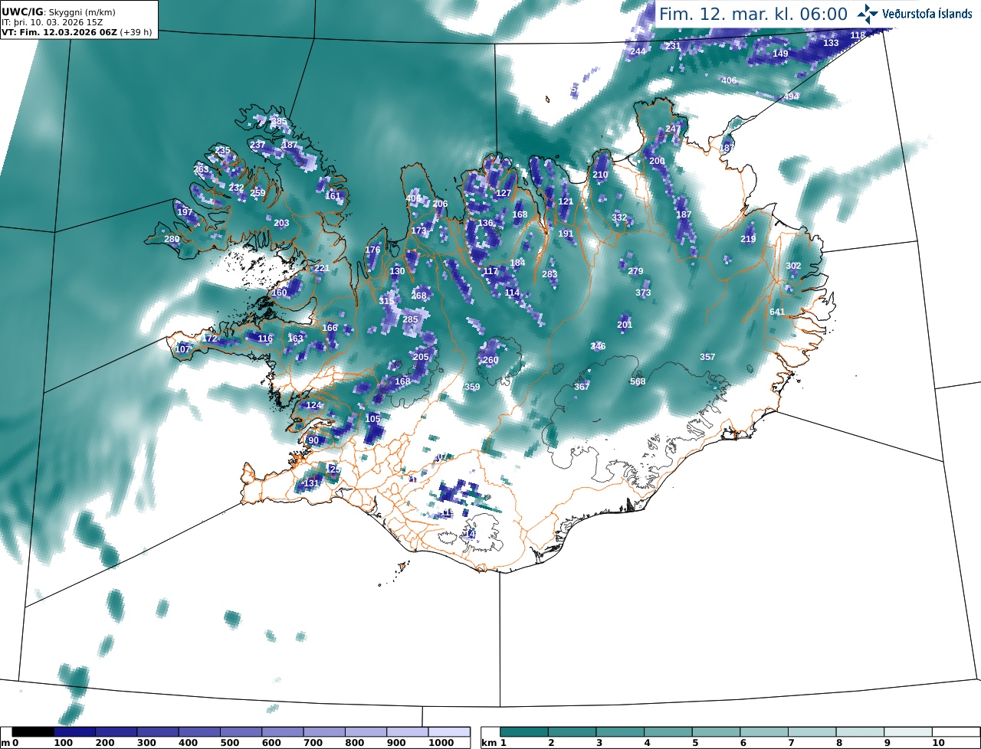Click the visibility value 131 on Reykjanes
Image resolution: width=981 pixels, height=749 pixels.
[311, 483]
